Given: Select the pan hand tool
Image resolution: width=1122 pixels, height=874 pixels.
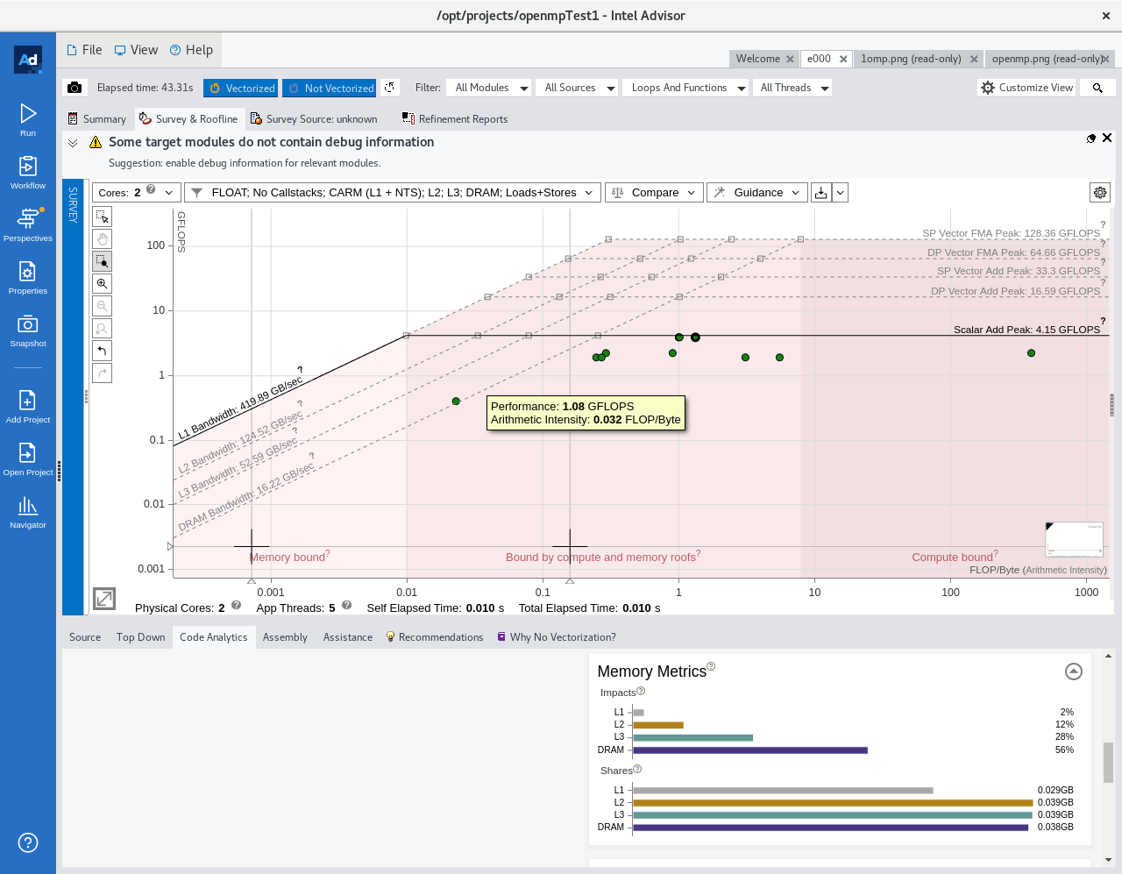Looking at the screenshot, I should 103,238.
